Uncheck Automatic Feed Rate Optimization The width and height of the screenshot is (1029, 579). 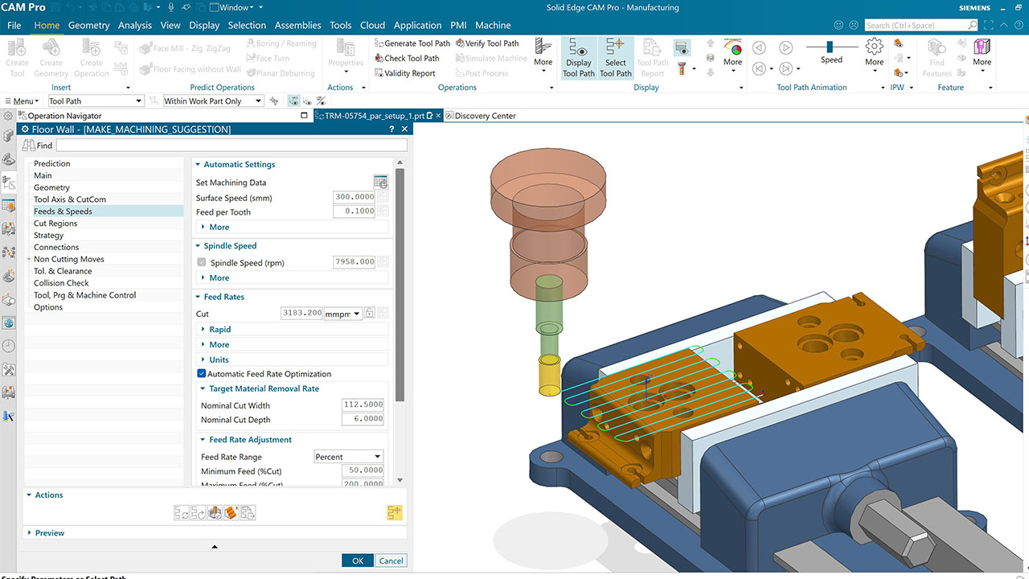click(200, 373)
